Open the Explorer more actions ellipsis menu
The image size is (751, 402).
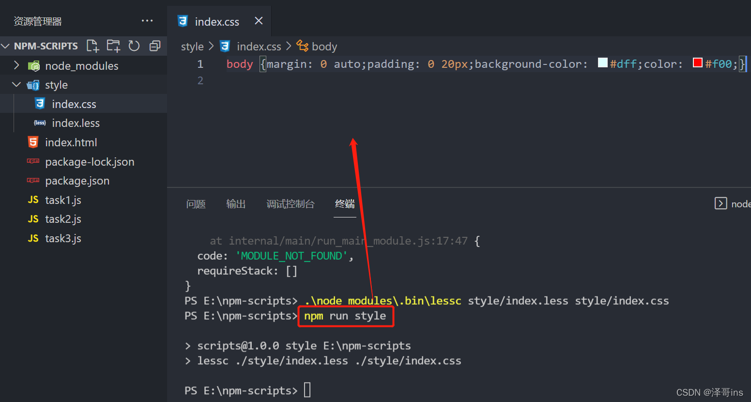click(147, 20)
